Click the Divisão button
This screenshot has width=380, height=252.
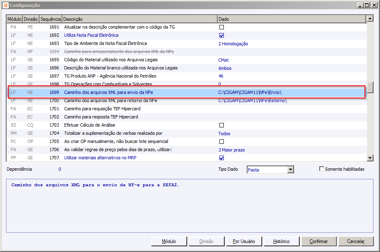click(206, 241)
